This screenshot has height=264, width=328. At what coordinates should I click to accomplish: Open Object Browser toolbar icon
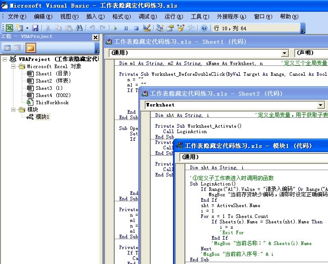[x=181, y=28]
